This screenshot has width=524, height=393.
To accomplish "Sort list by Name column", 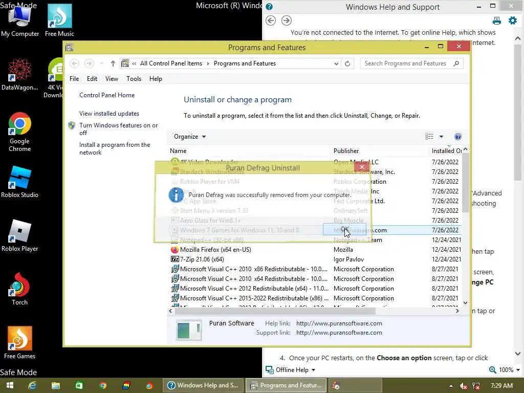I will click(x=249, y=151).
